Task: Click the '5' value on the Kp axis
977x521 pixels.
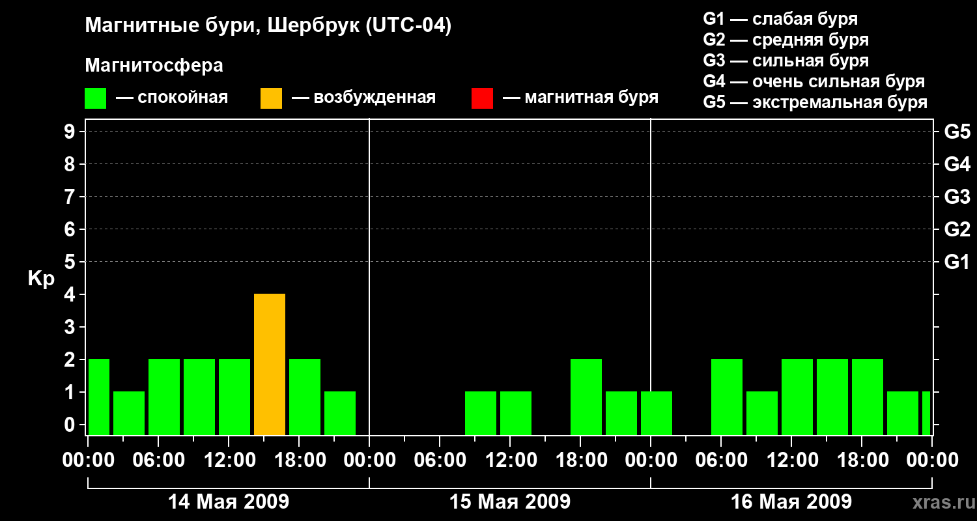Action: click(x=71, y=262)
